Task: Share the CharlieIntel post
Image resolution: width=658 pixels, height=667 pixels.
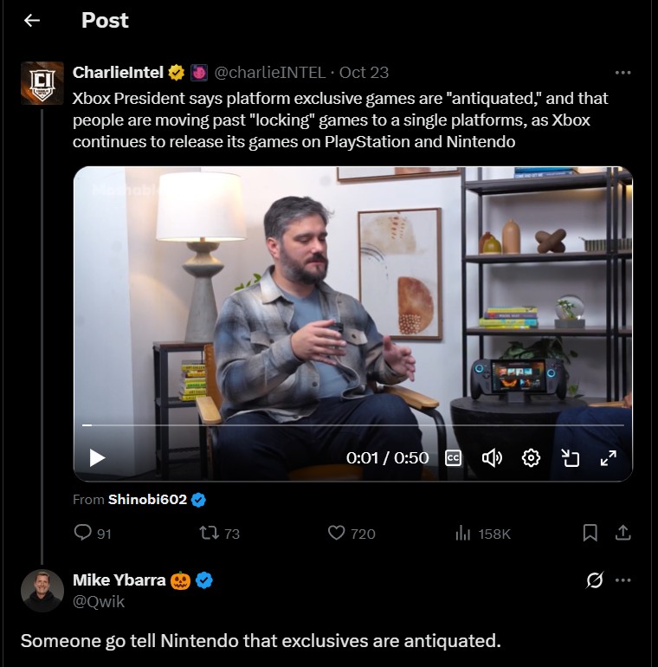Action: tap(622, 533)
